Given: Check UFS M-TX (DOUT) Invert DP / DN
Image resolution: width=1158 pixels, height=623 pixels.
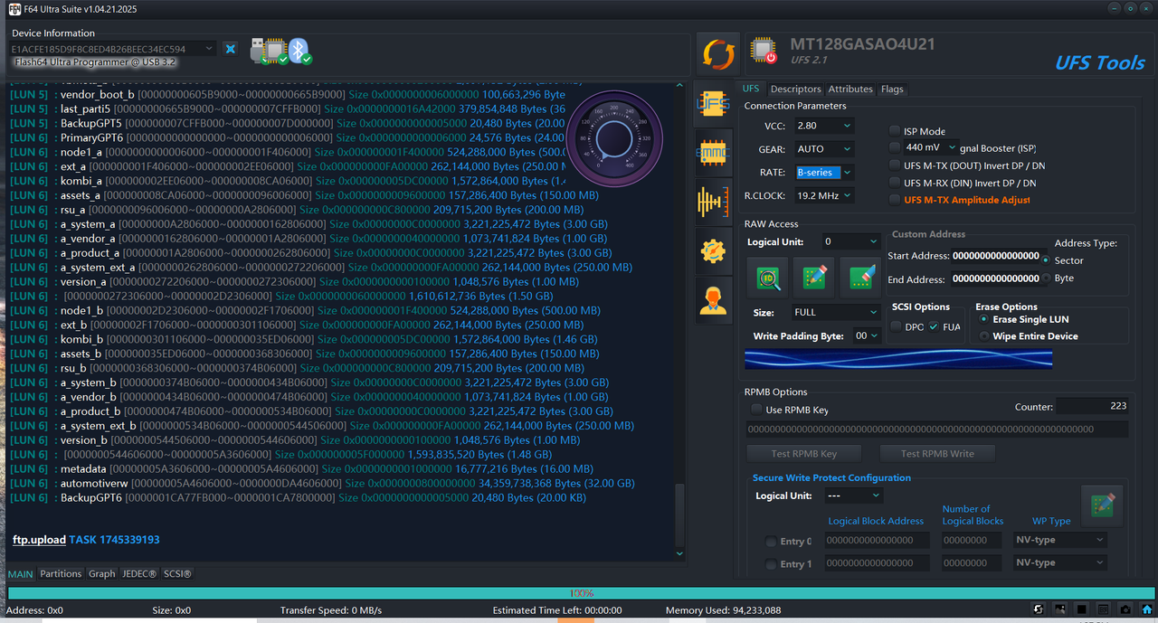Looking at the screenshot, I should pos(895,165).
